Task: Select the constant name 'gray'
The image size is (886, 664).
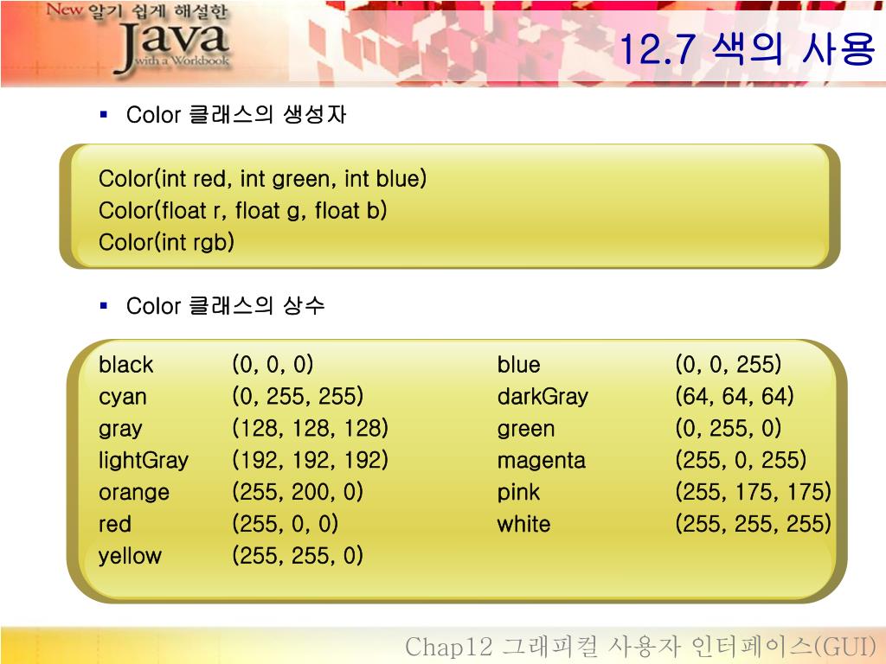Action: (119, 429)
